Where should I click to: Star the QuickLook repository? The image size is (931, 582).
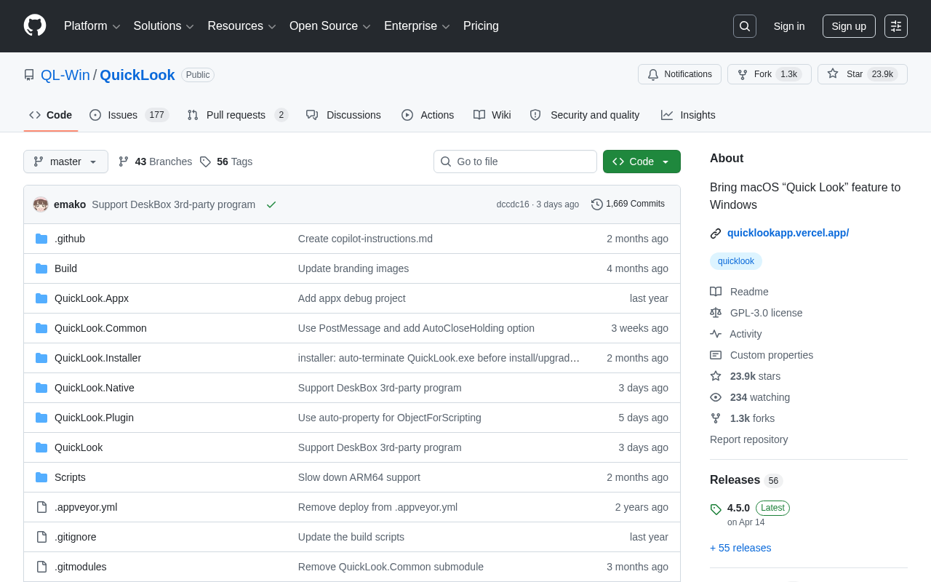pyautogui.click(x=862, y=74)
